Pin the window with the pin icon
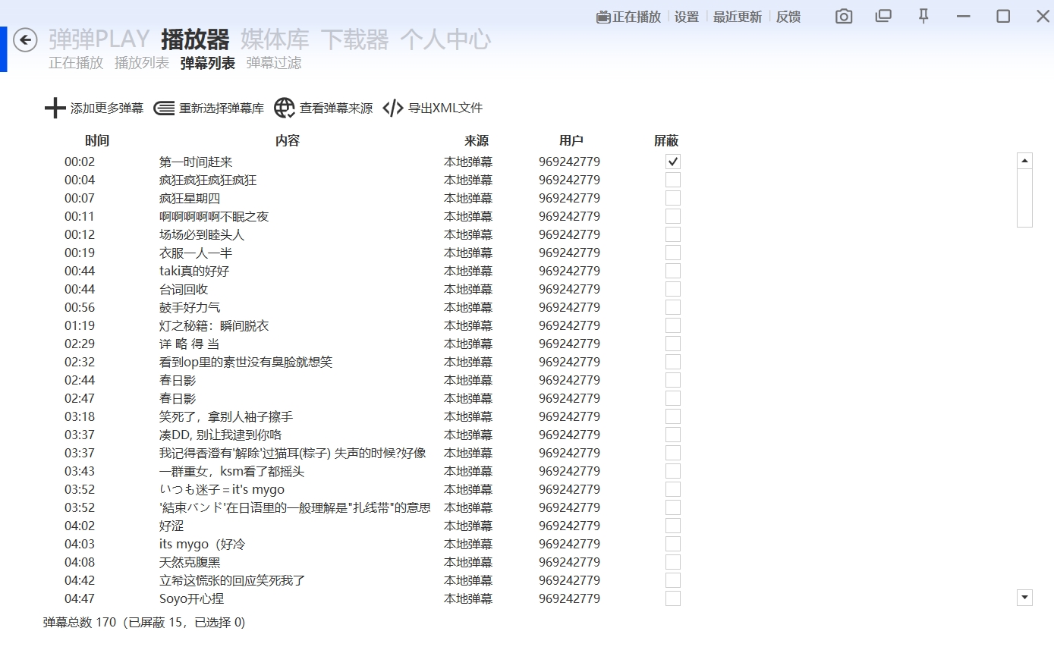The image size is (1054, 650). tap(923, 16)
